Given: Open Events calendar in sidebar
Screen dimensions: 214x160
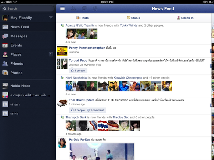Looking at the screenshot, I should tap(16, 46).
